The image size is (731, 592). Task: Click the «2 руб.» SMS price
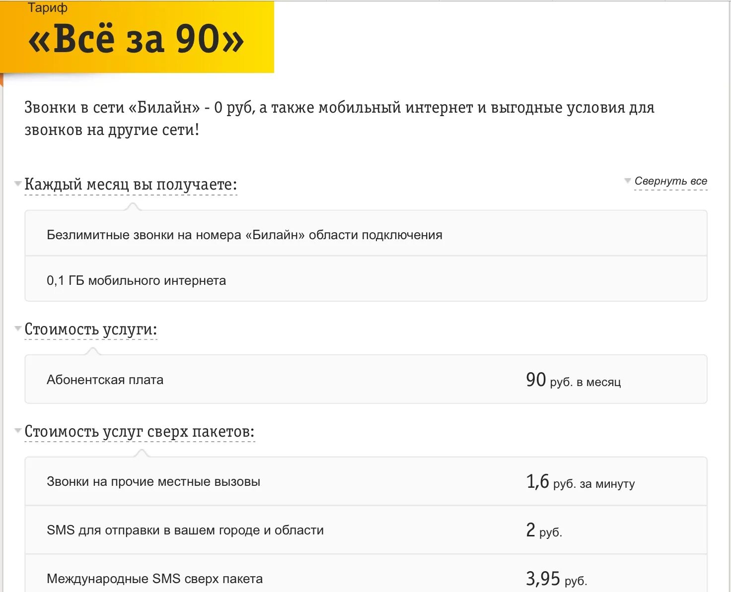coord(544,530)
